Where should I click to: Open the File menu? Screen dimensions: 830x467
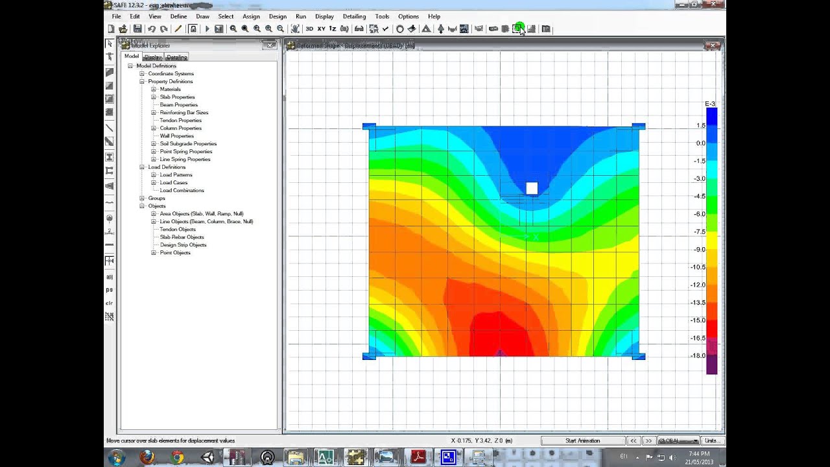pos(116,16)
